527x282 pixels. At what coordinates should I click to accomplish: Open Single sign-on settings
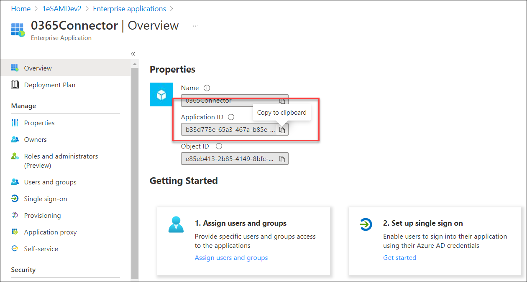(45, 199)
